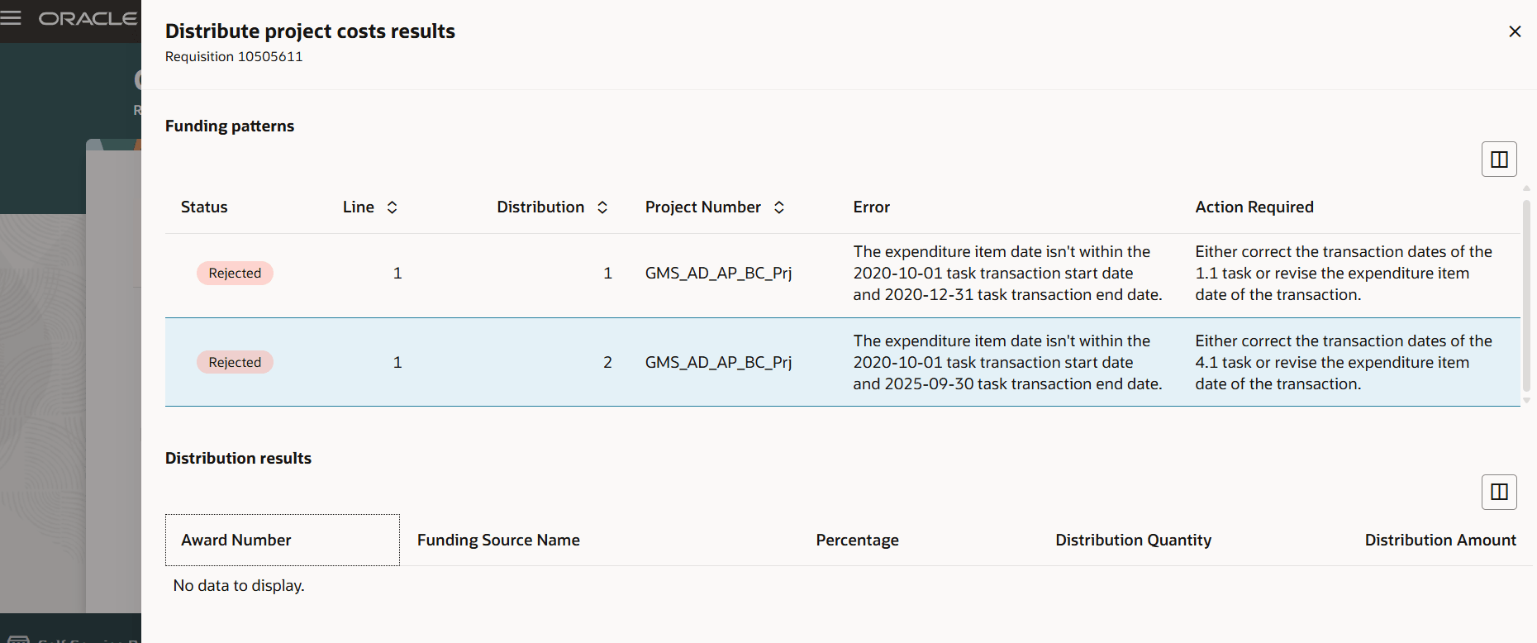Click the Error column header
This screenshot has width=1537, height=643.
[x=871, y=207]
